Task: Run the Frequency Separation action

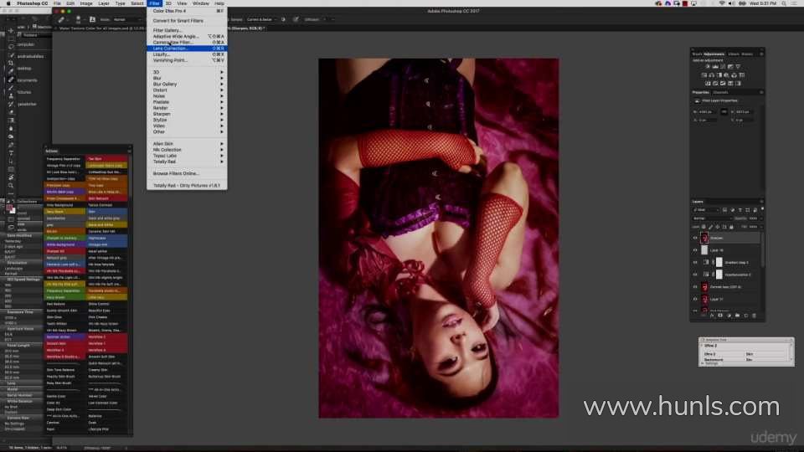Action: [x=64, y=158]
